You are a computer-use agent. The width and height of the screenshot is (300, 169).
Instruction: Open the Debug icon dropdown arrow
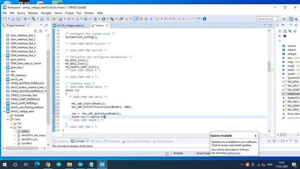tap(99, 19)
